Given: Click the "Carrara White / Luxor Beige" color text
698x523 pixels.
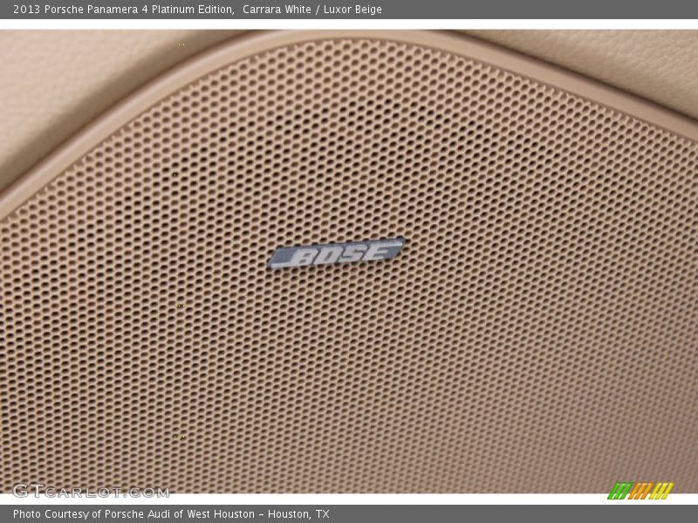Looking at the screenshot, I should [312, 10].
